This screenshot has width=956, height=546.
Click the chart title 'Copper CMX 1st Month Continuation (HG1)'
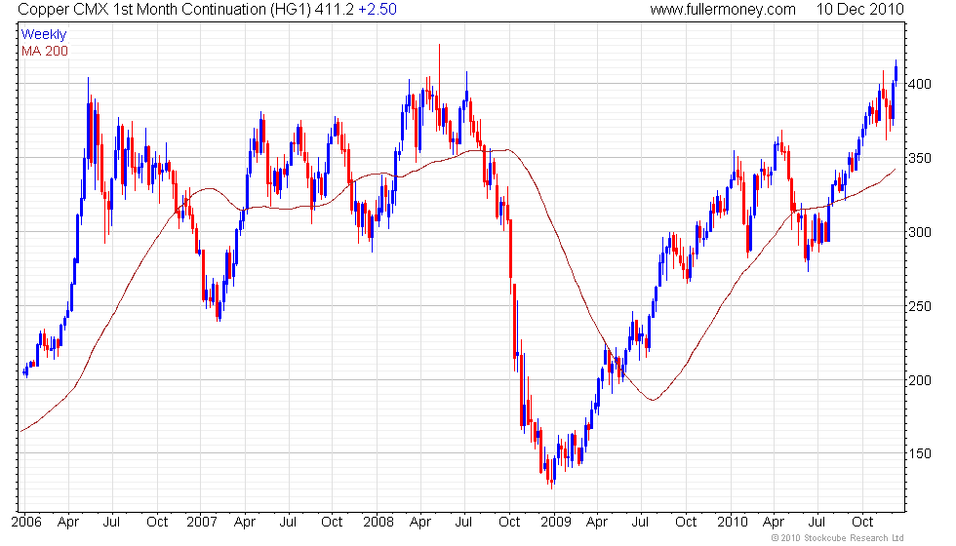pos(164,9)
